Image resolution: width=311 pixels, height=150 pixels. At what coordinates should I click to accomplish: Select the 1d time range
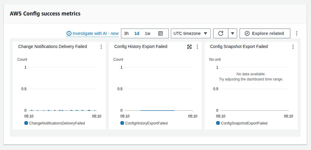point(137,33)
